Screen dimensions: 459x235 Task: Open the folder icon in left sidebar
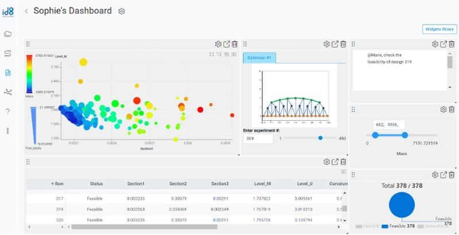point(7,34)
